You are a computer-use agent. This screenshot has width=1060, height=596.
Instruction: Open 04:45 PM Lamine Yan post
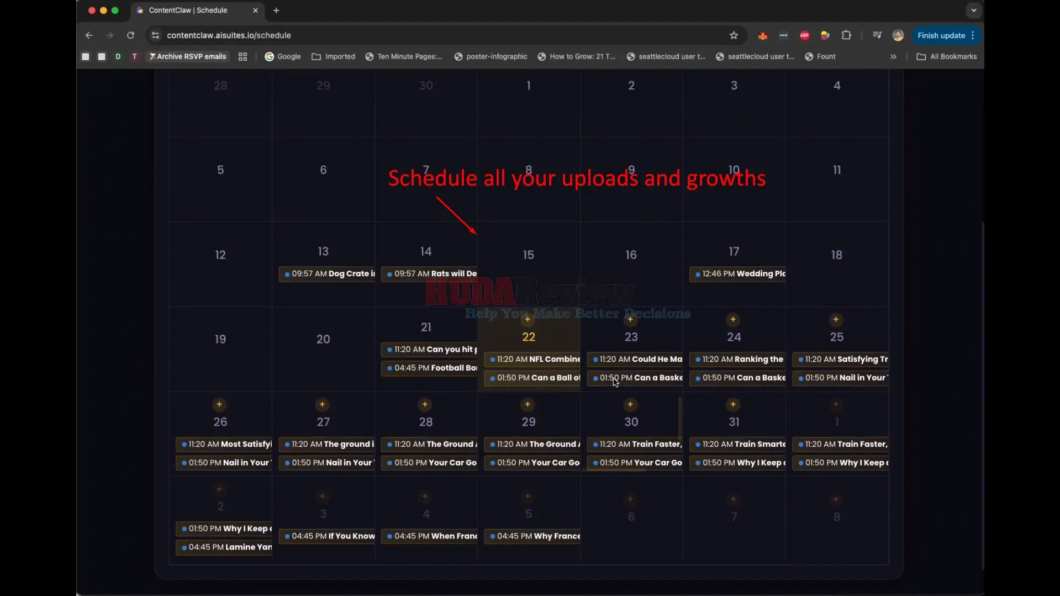(224, 547)
